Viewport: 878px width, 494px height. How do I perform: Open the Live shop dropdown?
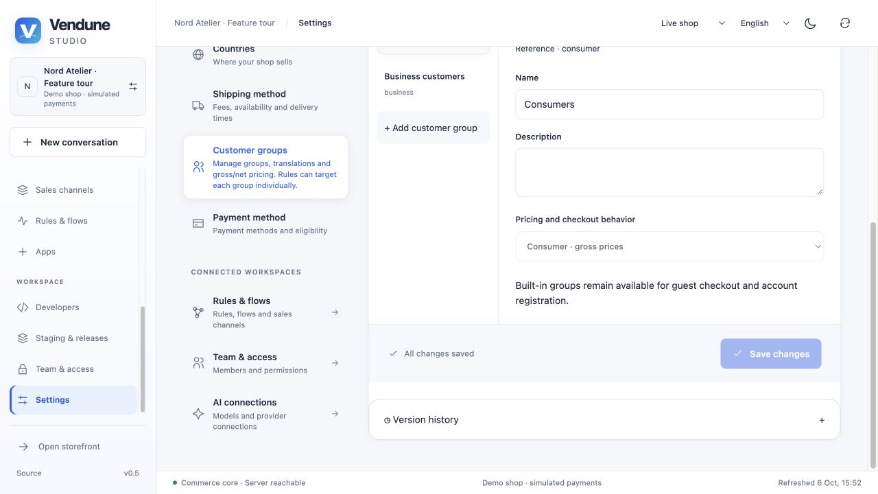tap(693, 23)
